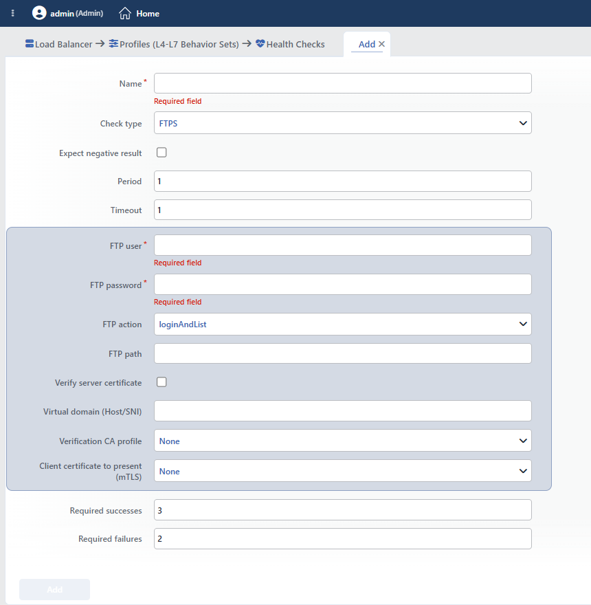Click the 'Check type' label
The image size is (591, 605).
[x=121, y=124]
